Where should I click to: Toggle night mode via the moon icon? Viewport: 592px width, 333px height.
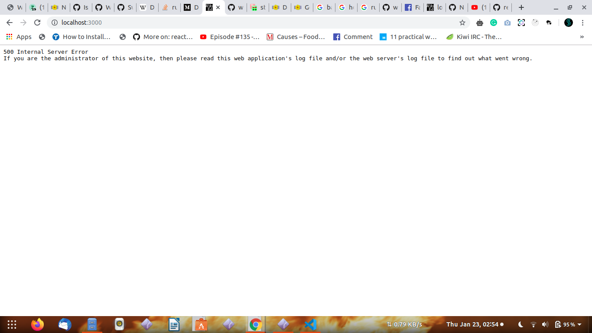tap(520, 324)
